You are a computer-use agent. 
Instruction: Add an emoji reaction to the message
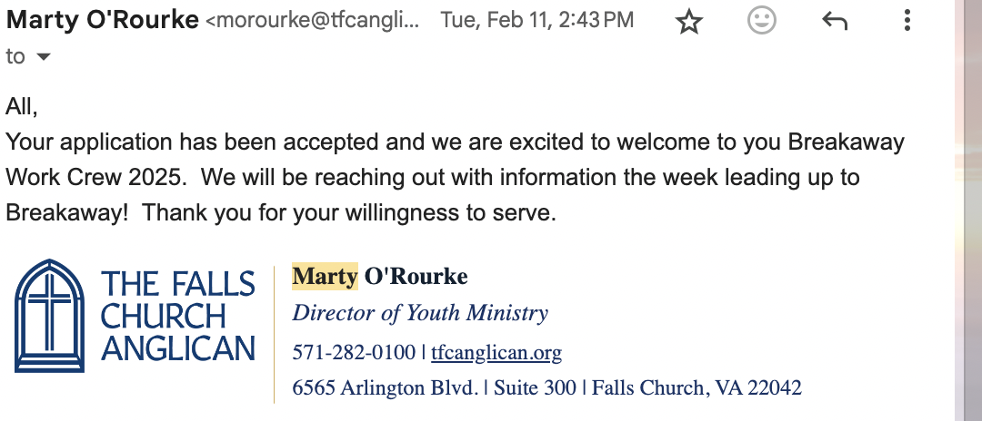(762, 22)
